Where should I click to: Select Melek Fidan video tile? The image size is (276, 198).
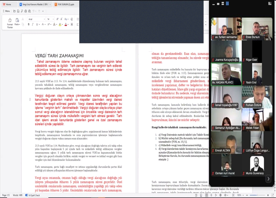pyautogui.click(x=257, y=120)
